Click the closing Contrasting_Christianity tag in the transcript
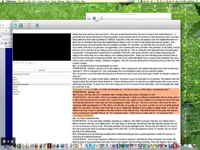The image size is (200, 150). (x=83, y=116)
